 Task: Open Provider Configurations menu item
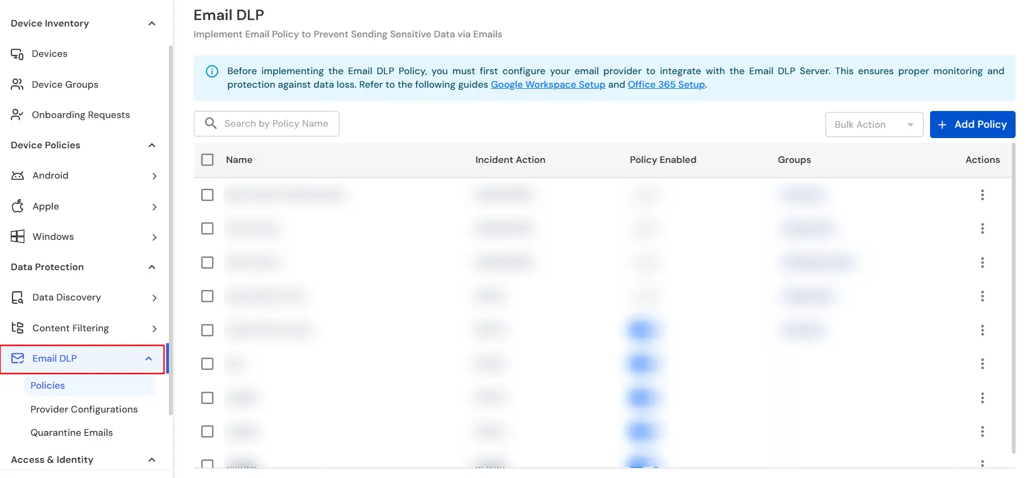(x=84, y=409)
